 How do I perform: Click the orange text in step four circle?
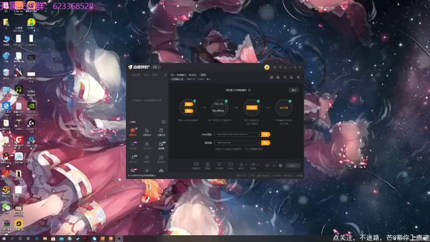tap(284, 108)
